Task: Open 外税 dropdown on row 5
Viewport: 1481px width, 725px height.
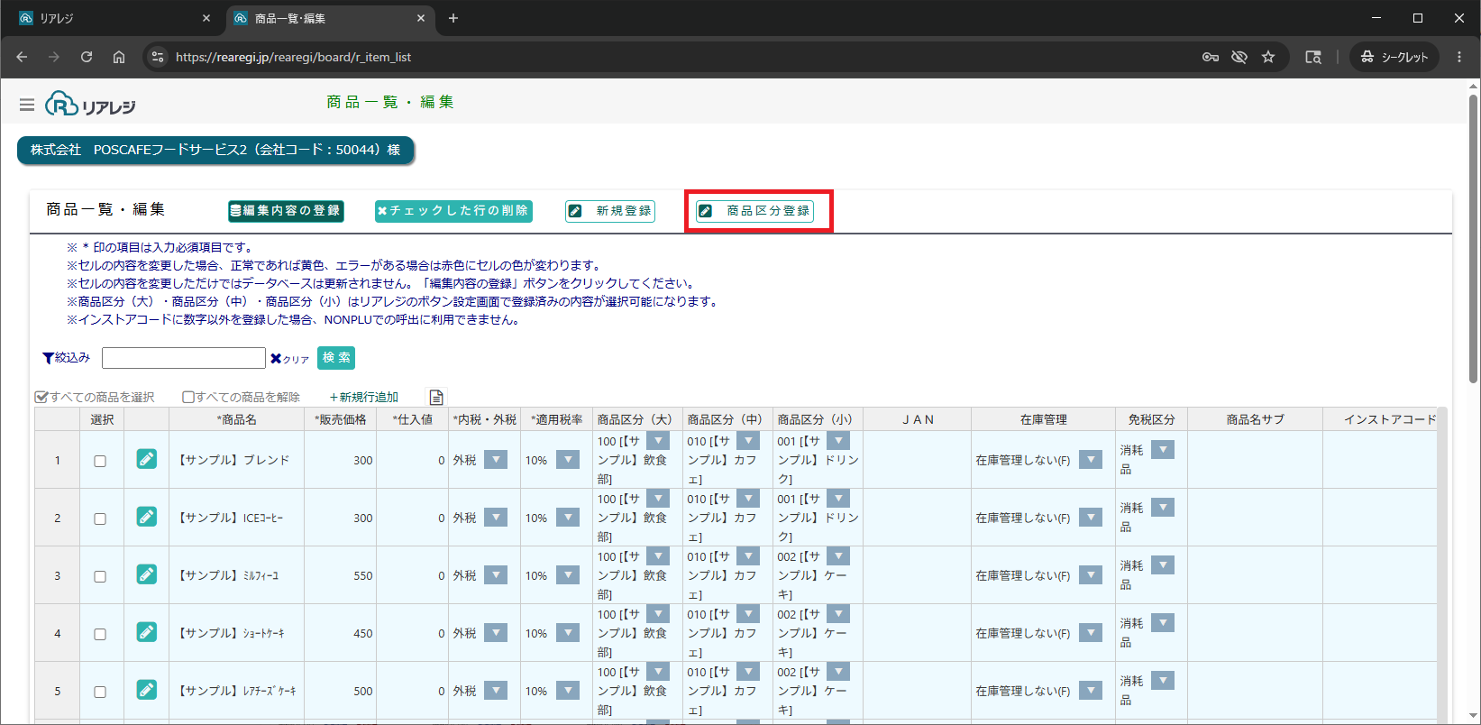Action: point(496,690)
